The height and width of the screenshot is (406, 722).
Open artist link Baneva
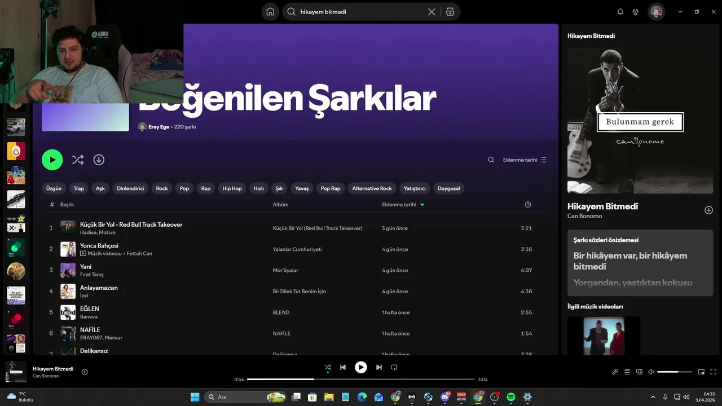click(x=89, y=317)
